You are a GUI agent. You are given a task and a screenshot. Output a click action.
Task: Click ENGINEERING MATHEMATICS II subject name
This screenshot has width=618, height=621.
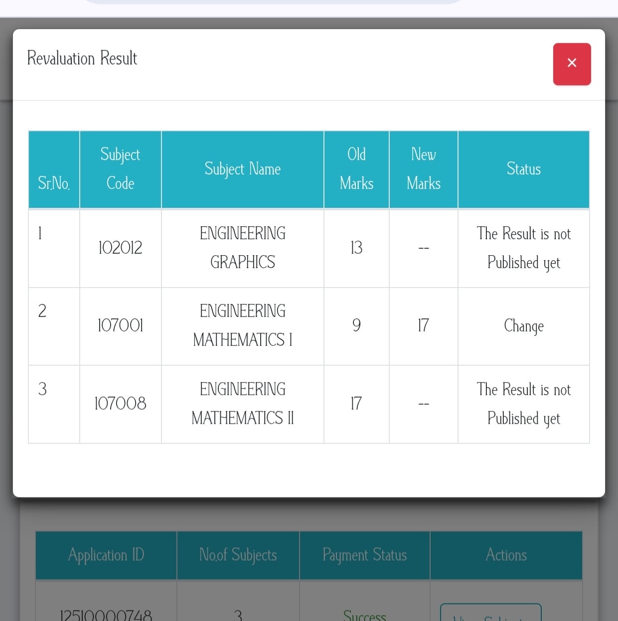pyautogui.click(x=243, y=403)
